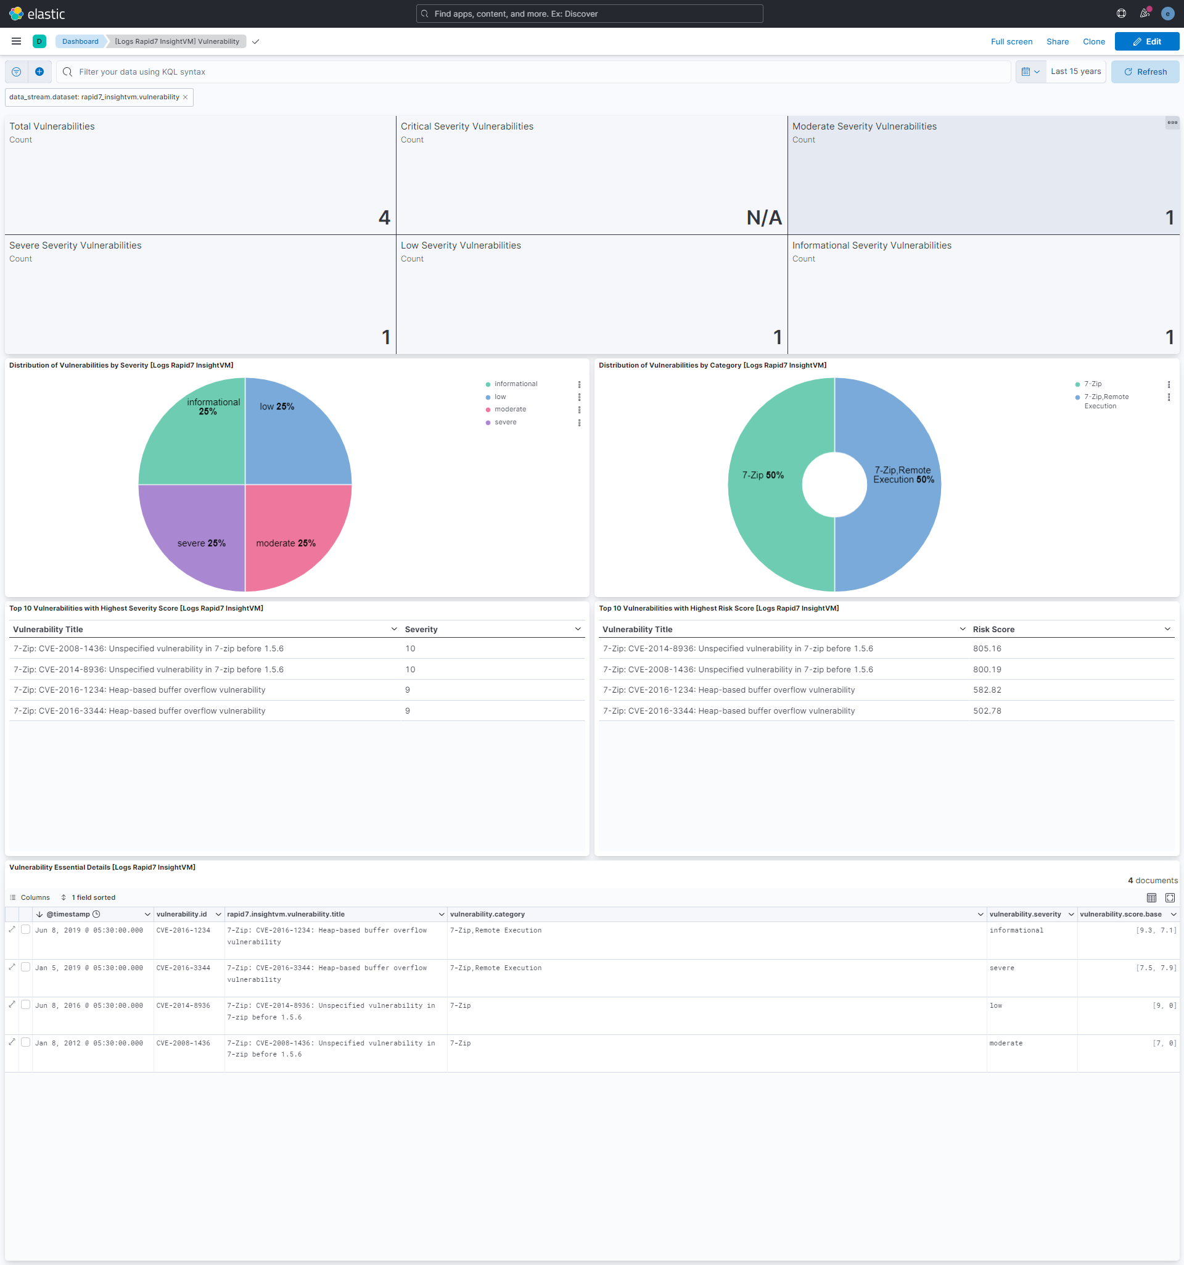Viewport: 1184px width, 1265px height.
Task: Open the user profile avatar
Action: (1168, 14)
